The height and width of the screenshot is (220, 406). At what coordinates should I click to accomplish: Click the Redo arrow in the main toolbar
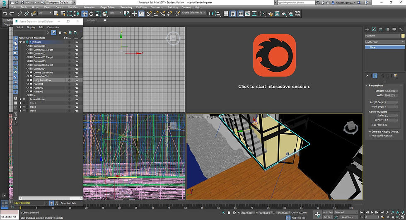tap(12, 13)
